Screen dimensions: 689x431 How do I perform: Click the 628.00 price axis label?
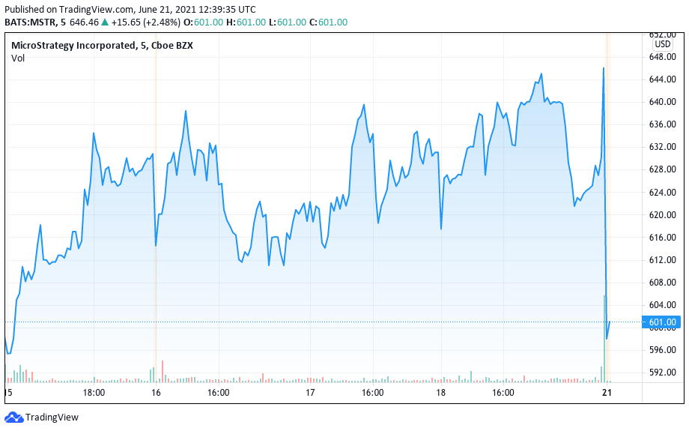pos(662,169)
